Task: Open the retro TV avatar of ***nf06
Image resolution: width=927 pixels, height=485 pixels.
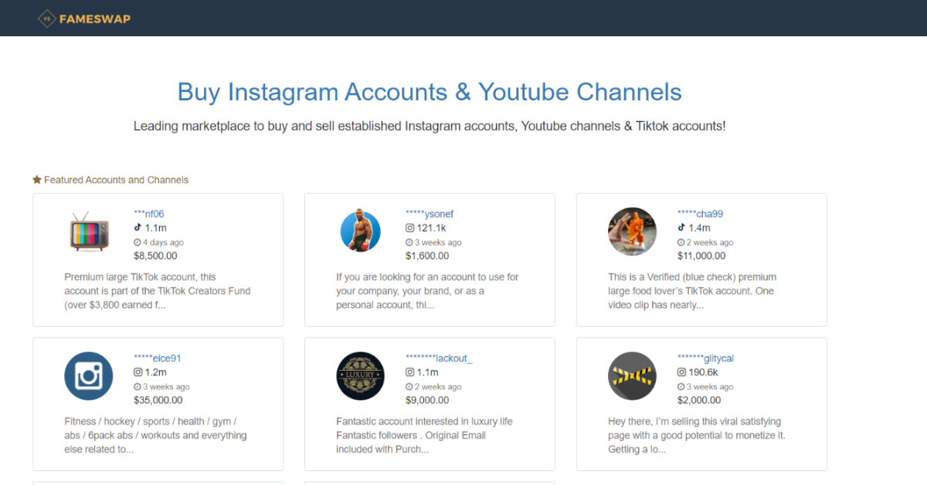Action: [x=89, y=232]
